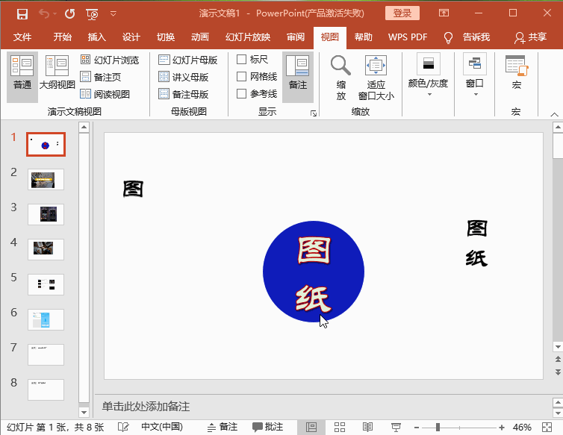
Task: Open 幻灯片浏览 slide sorter view
Action: click(x=110, y=60)
